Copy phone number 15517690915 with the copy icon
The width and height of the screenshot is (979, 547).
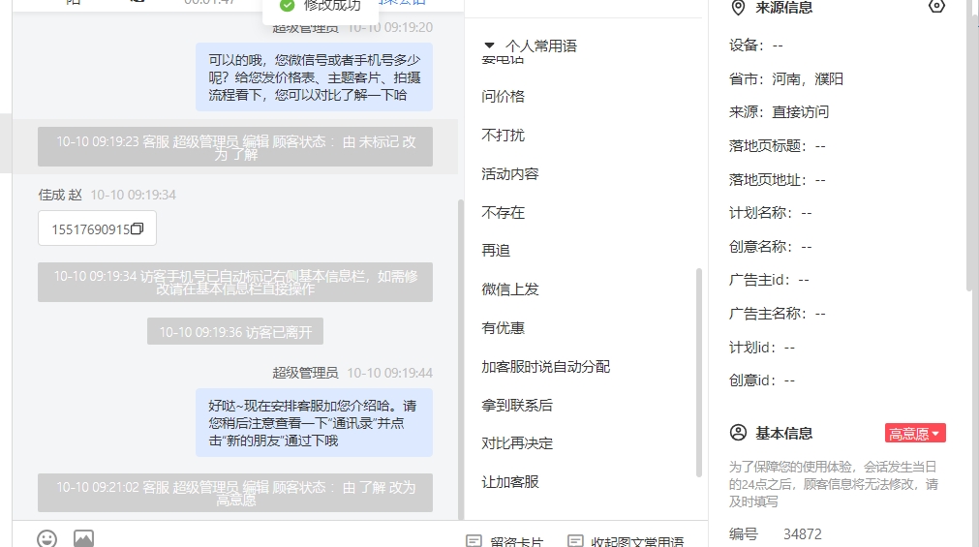(x=137, y=228)
